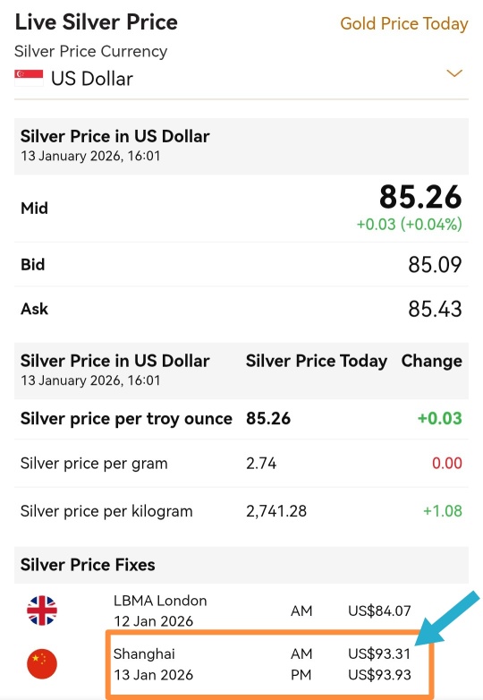The width and height of the screenshot is (483, 700).
Task: Select the Silver price per gram row
Action: pyautogui.click(x=241, y=464)
